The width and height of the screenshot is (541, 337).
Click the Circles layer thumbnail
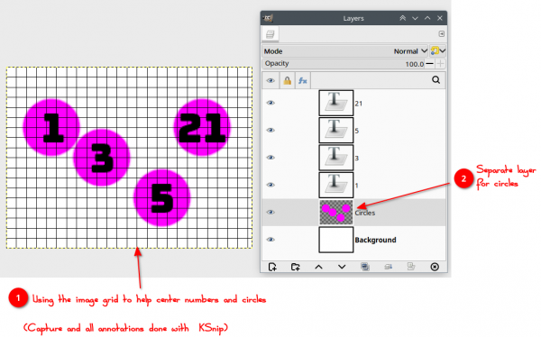(x=336, y=212)
